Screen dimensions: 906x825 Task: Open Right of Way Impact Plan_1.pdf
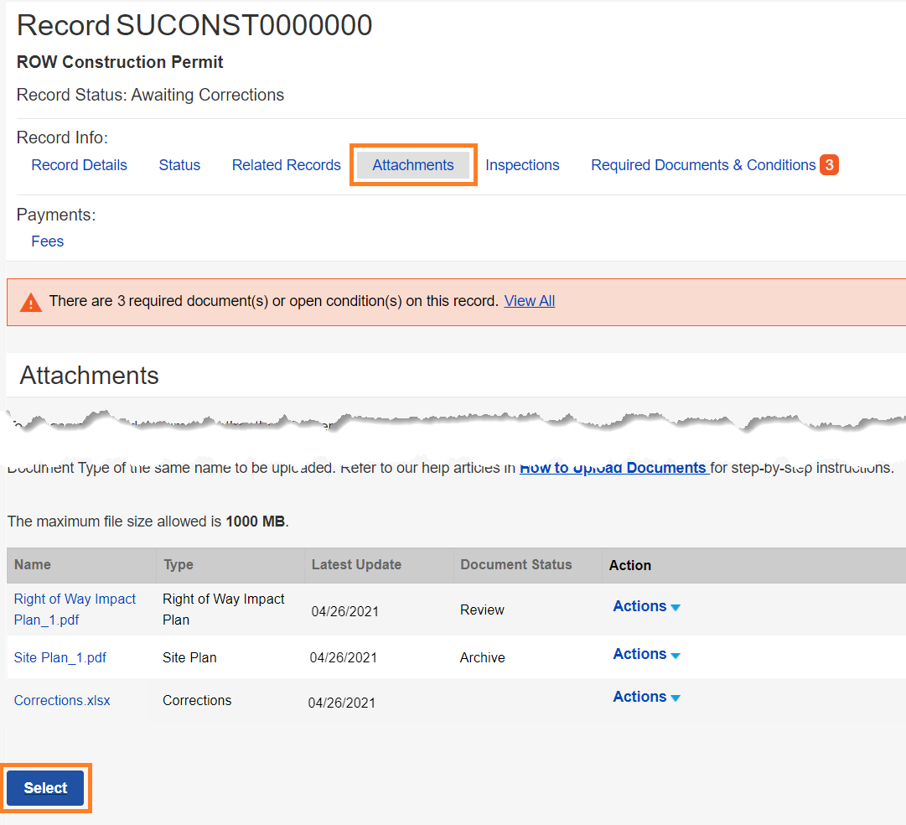75,609
